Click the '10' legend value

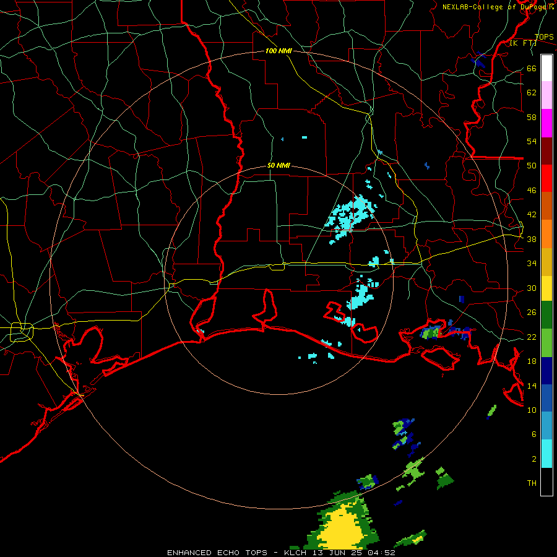(532, 410)
